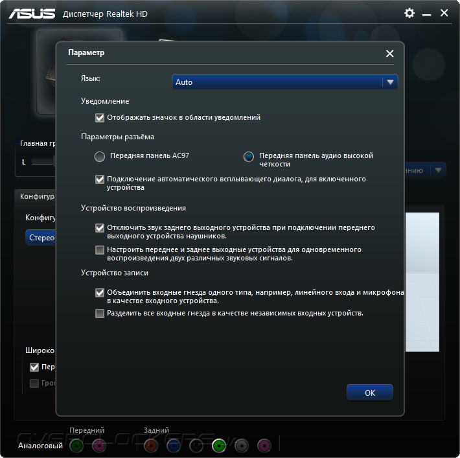The width and height of the screenshot is (460, 458).
Task: Toggle automatic popup dialog checkbox
Action: (x=100, y=179)
